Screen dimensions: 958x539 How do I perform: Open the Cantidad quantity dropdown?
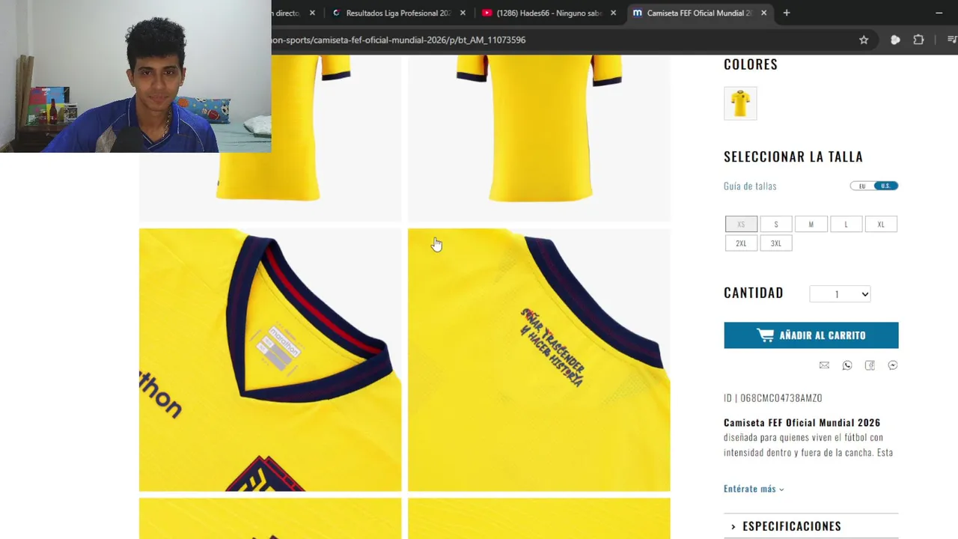coord(840,294)
